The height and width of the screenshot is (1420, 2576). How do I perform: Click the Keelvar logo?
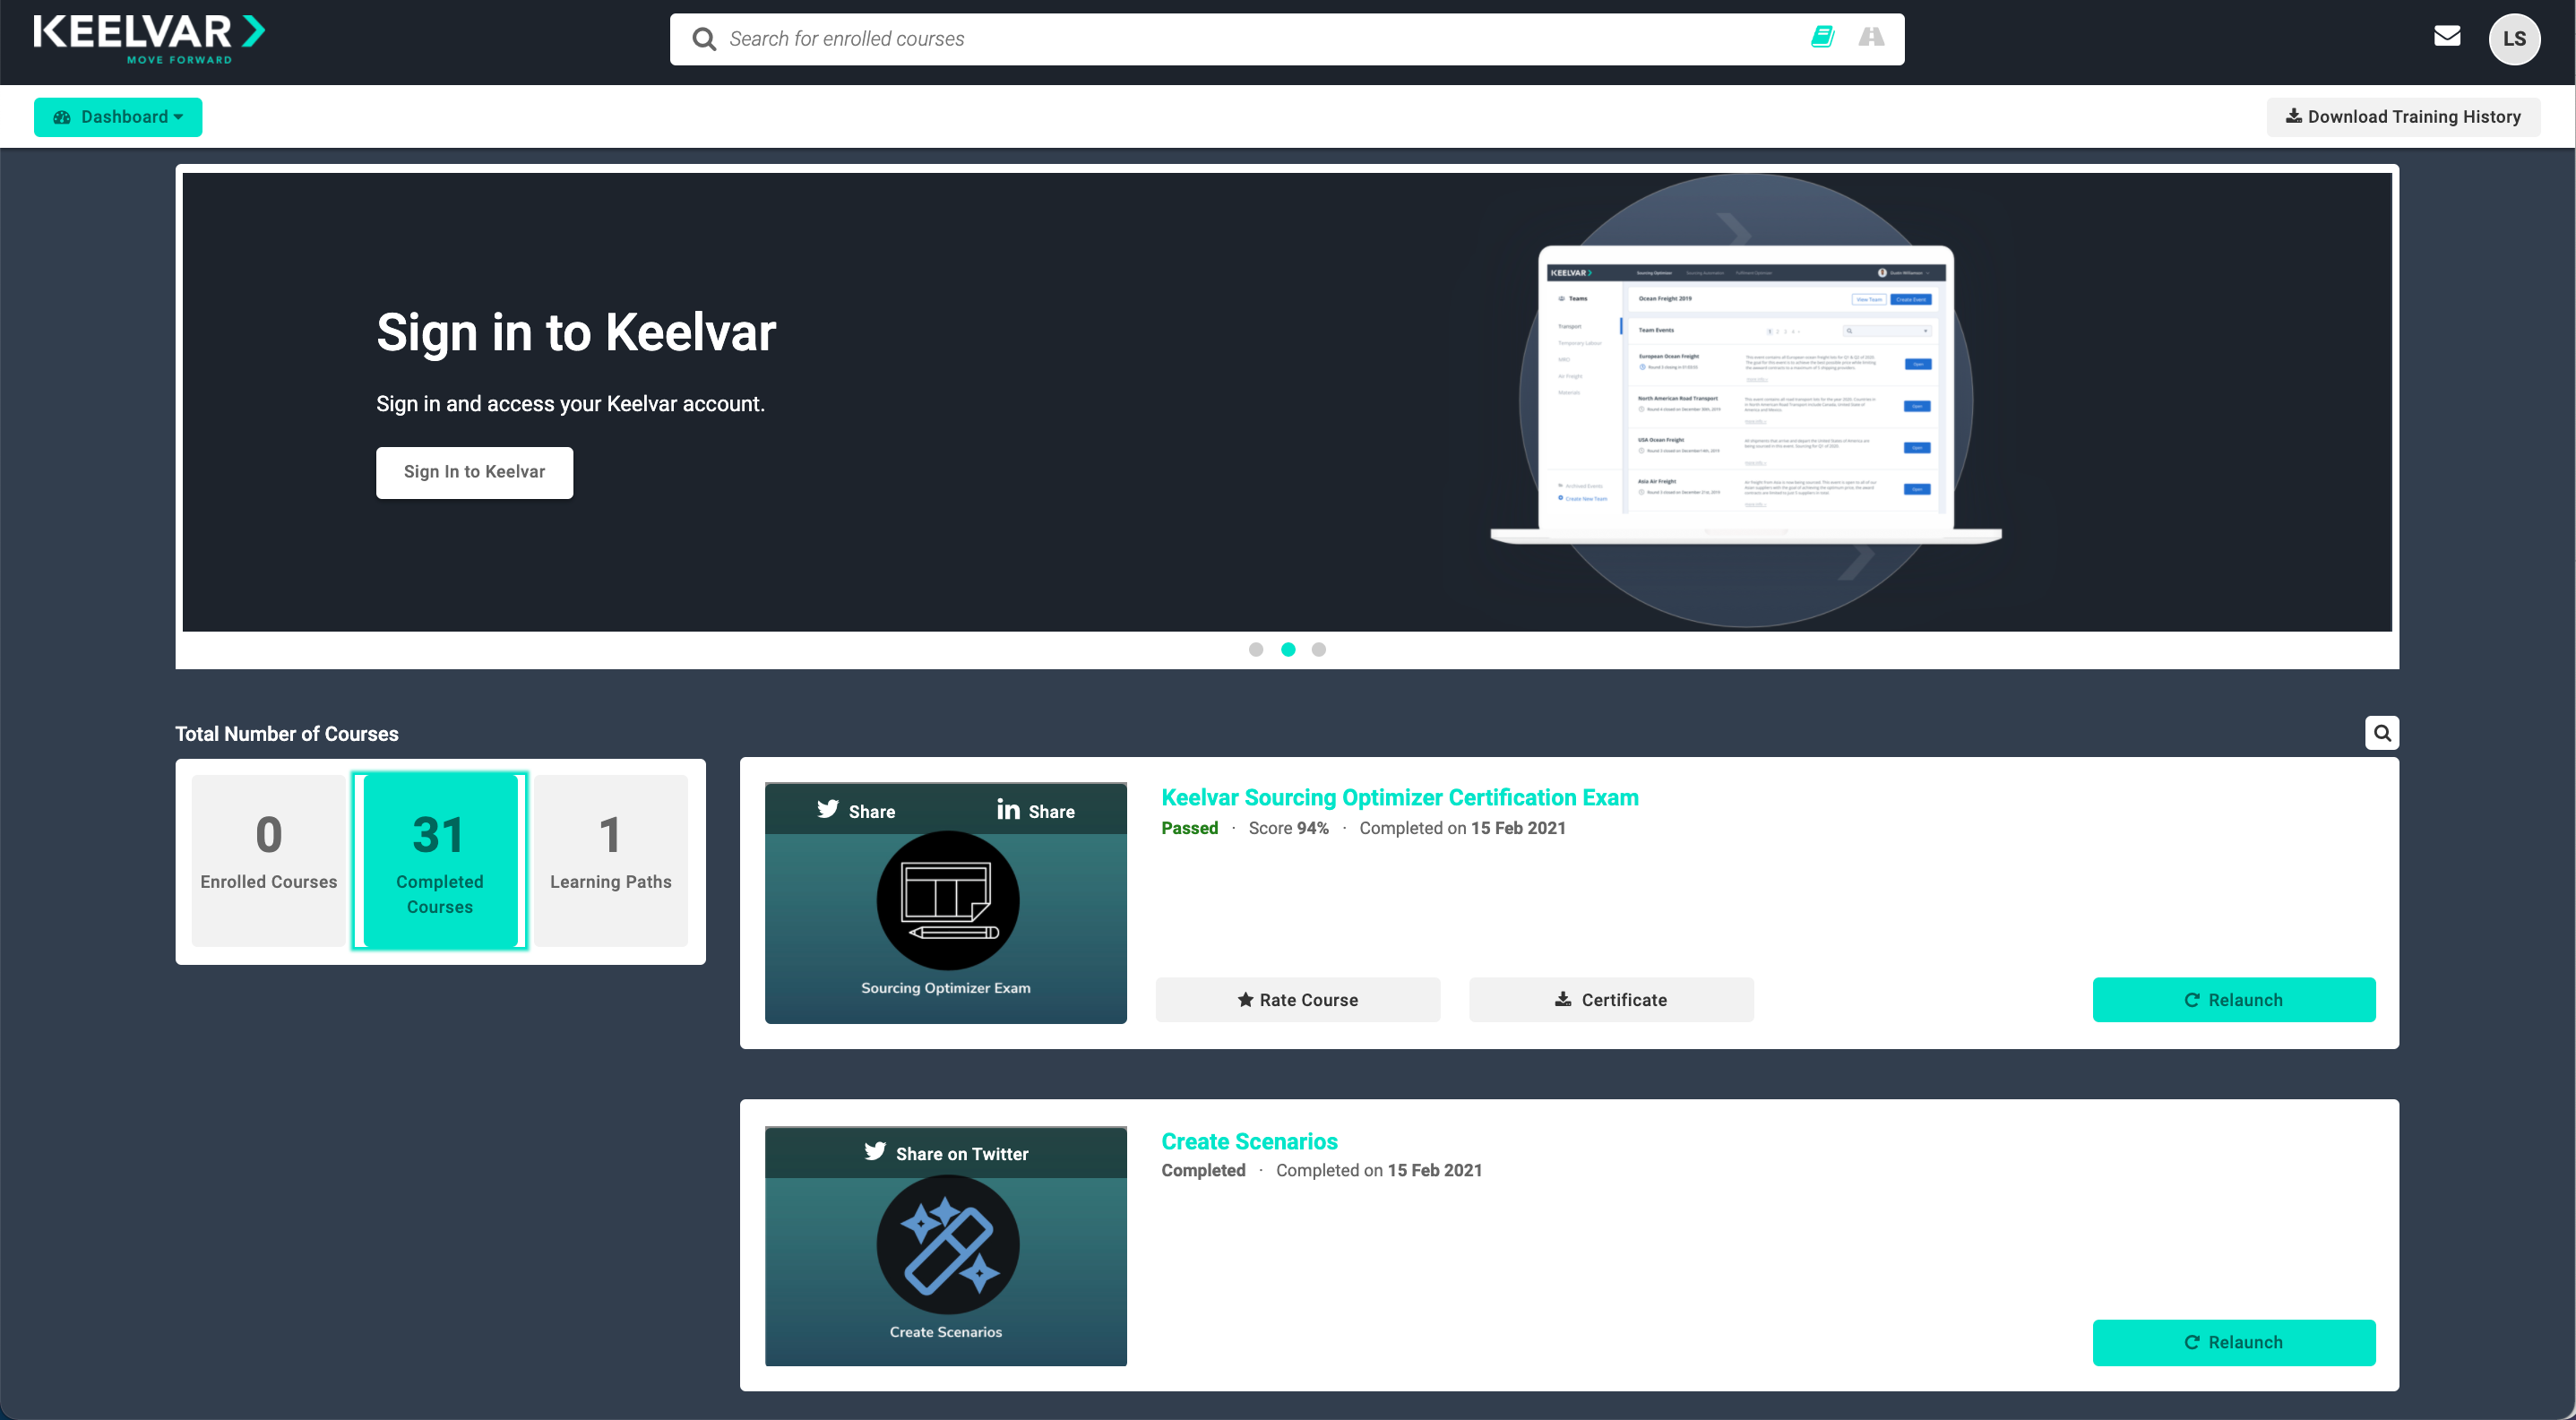pyautogui.click(x=149, y=38)
